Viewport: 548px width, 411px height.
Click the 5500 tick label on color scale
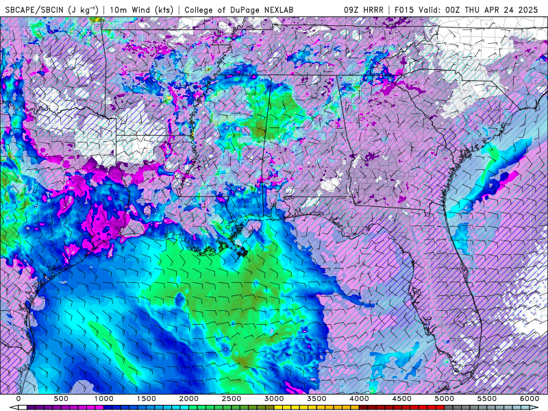click(487, 399)
